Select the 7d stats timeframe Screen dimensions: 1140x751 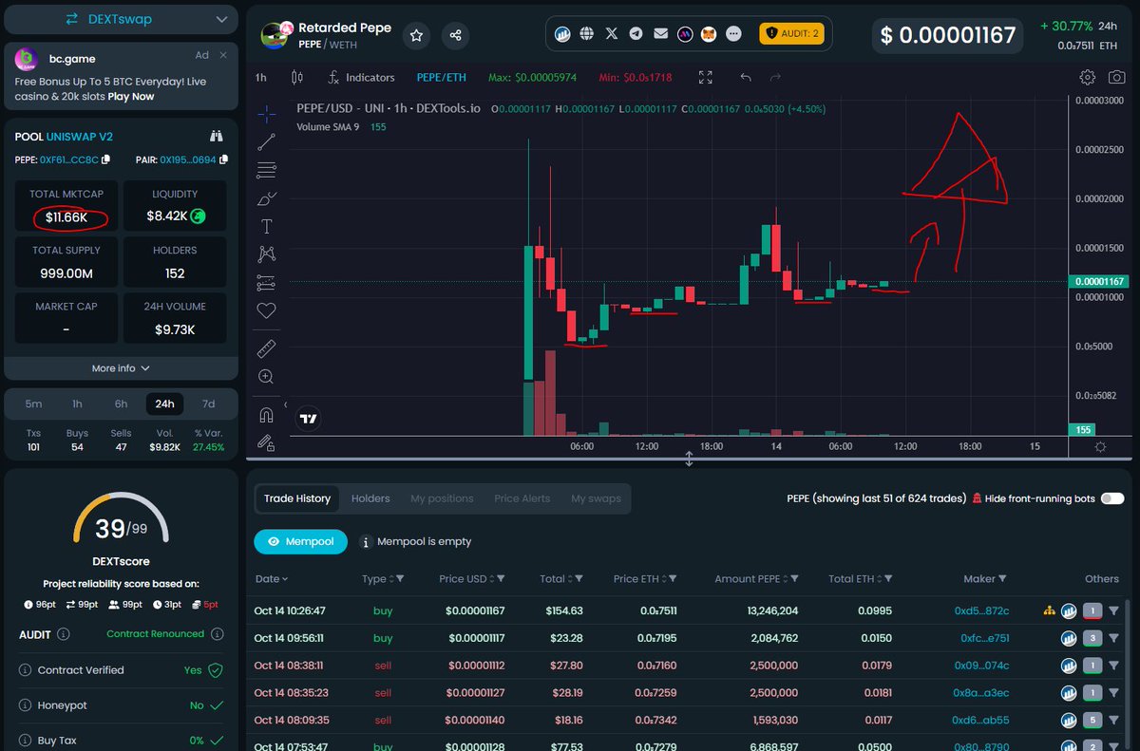[208, 404]
